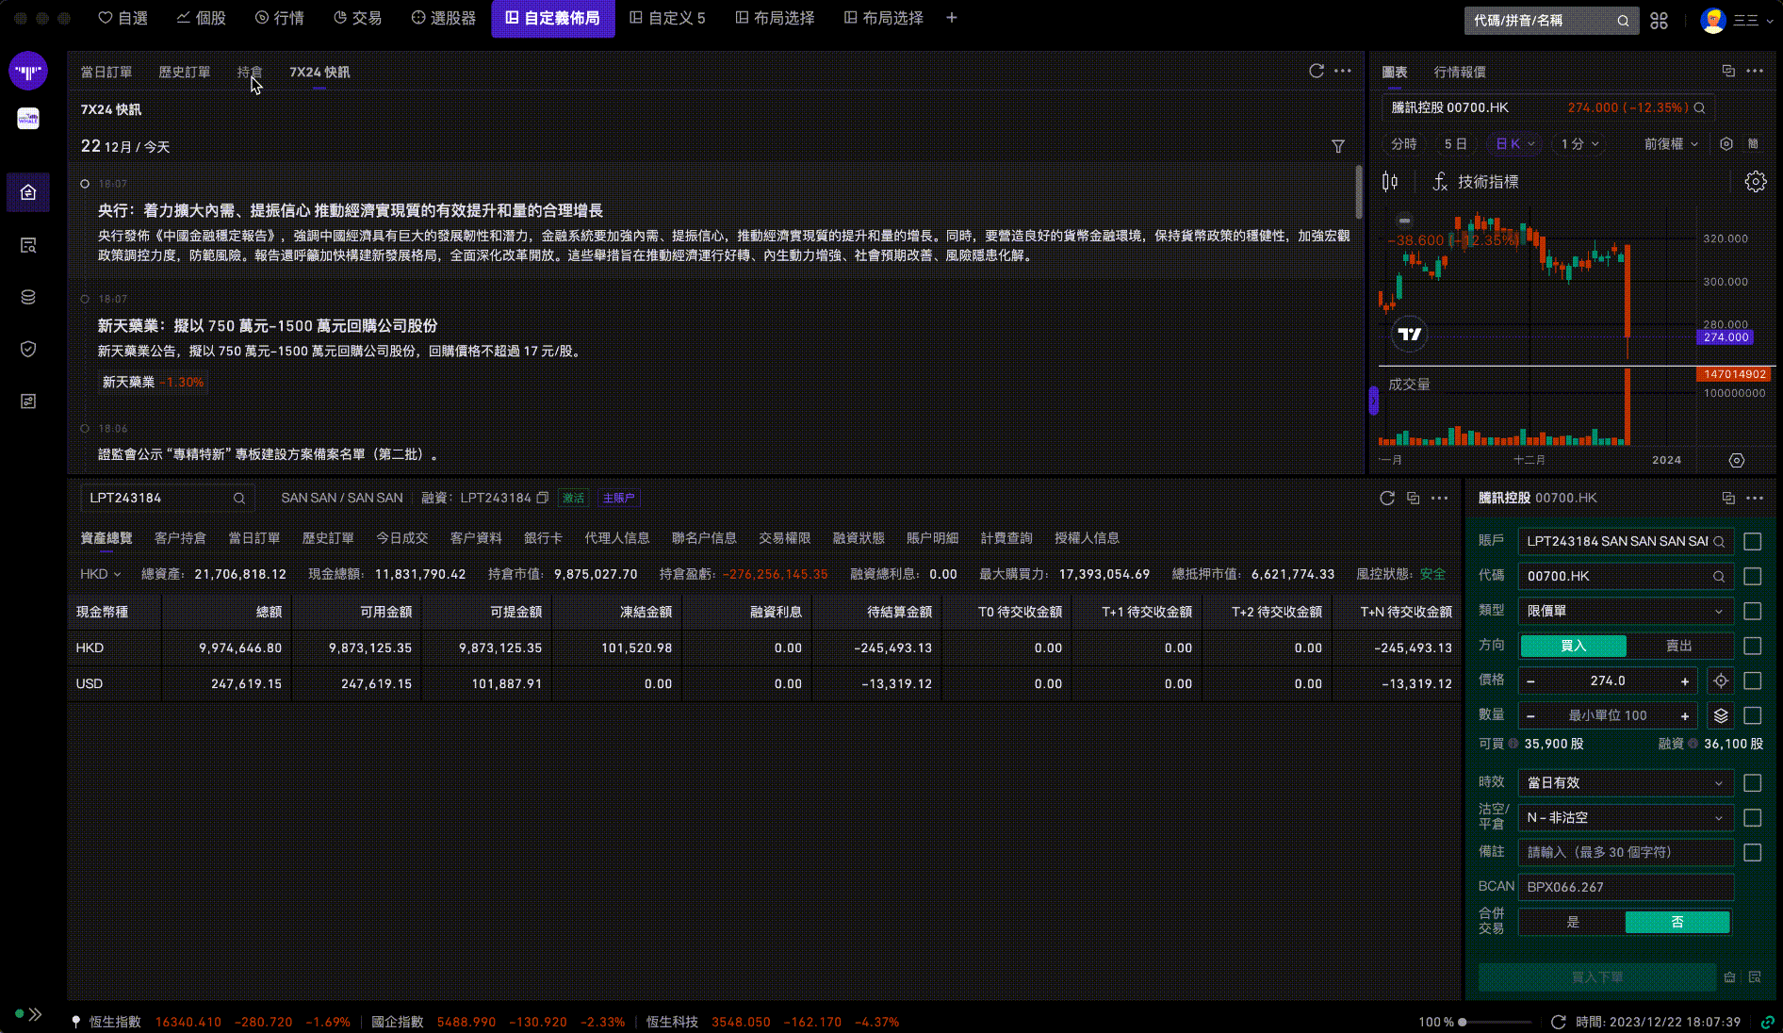Tick the checkbox beside 類型 field
Screen dimensions: 1783x1033
point(1753,611)
